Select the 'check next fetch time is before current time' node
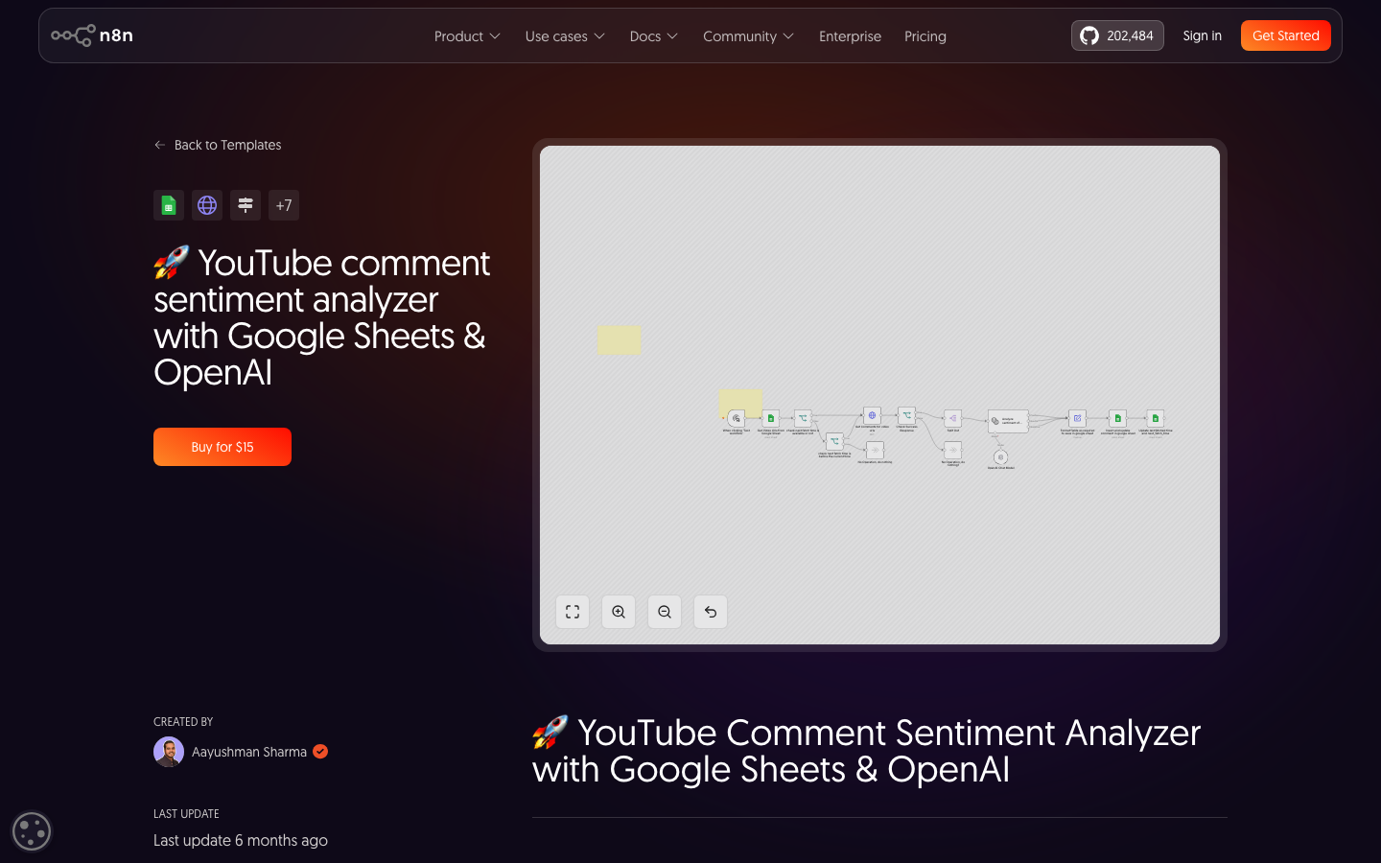Viewport: 1381px width, 863px height. (x=835, y=442)
